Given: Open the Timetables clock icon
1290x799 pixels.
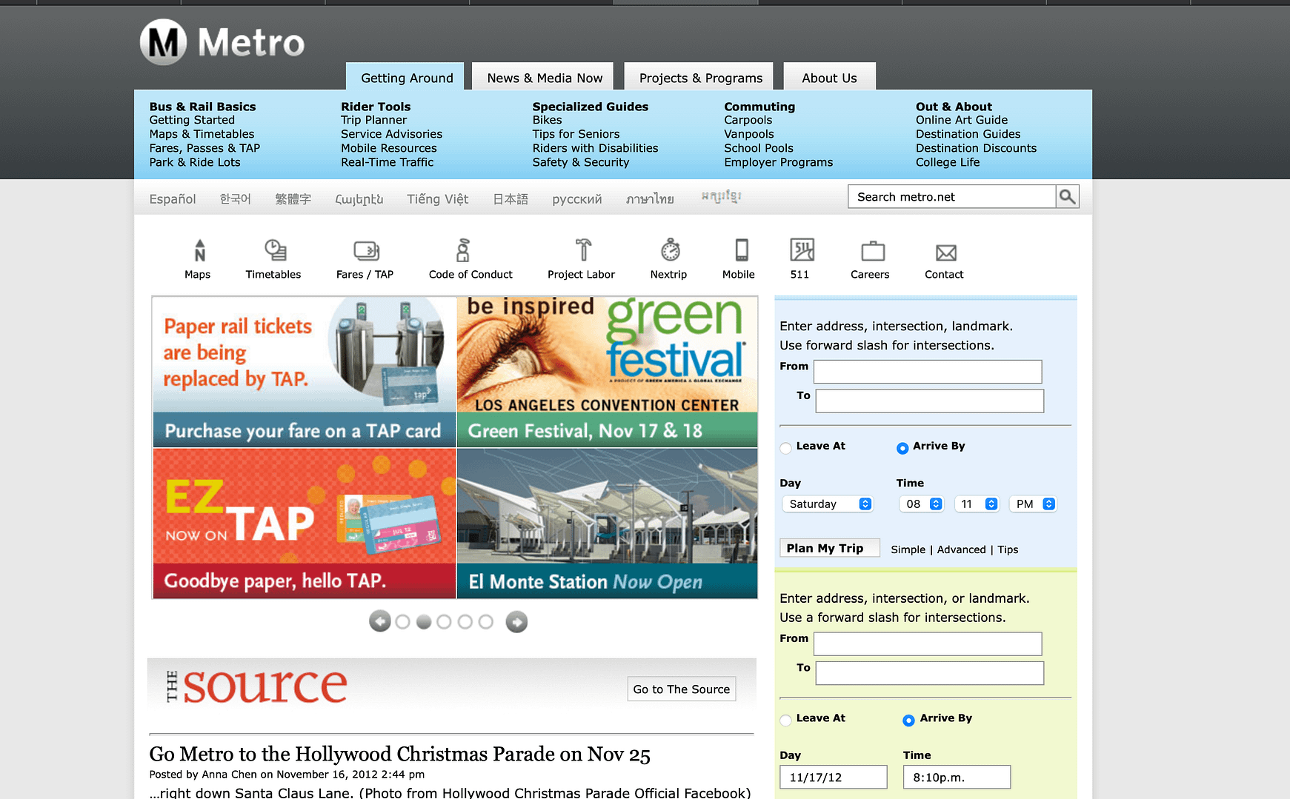Looking at the screenshot, I should click(275, 250).
